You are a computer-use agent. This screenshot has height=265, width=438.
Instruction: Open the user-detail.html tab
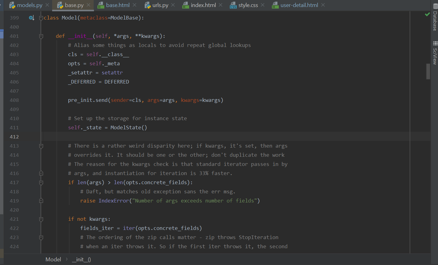point(299,5)
